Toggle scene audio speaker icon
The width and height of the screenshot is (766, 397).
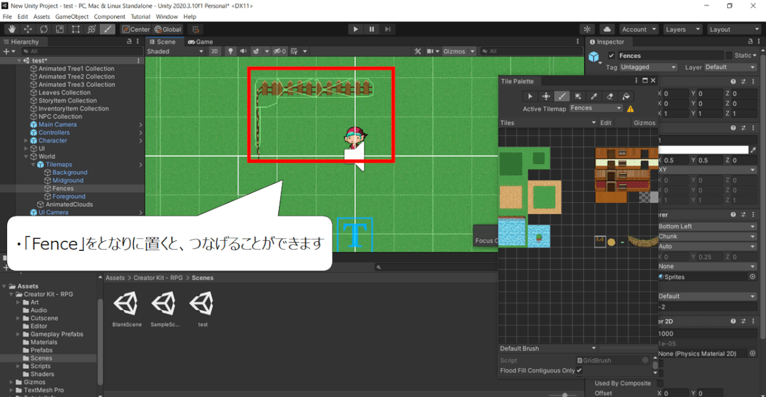point(244,51)
